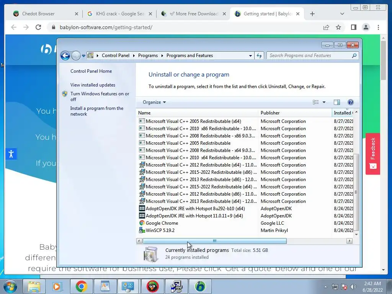
Task: Select Microsoft Visual C++ 2013 Redistributable (x64) row
Action: (x=245, y=201)
